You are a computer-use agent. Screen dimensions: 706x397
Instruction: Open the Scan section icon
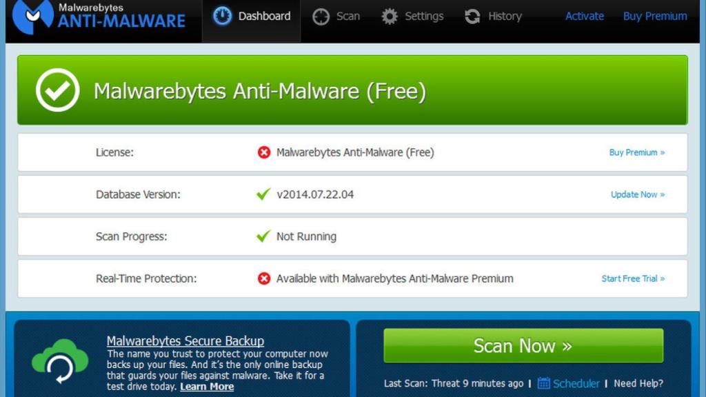320,15
